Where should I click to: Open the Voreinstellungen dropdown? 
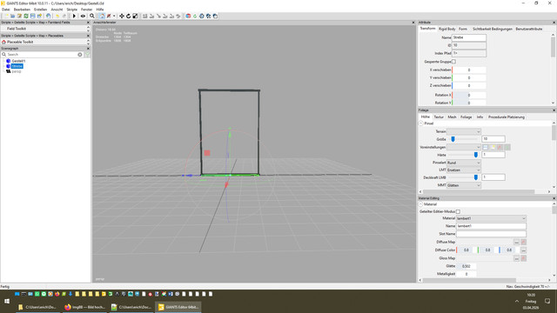(x=464, y=147)
